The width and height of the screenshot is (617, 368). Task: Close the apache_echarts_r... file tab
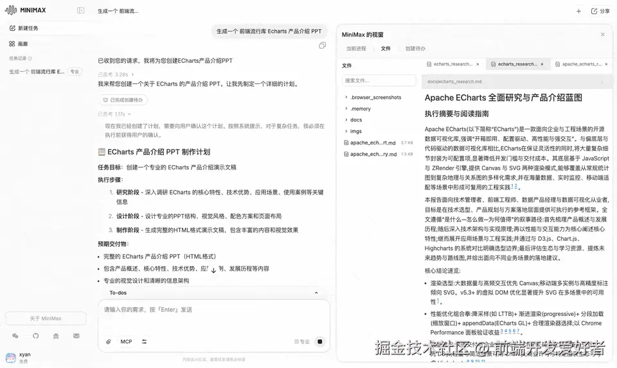tap(606, 64)
